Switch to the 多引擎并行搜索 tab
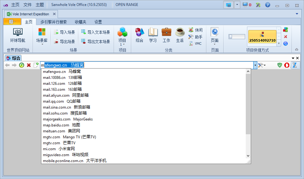This screenshot has width=304, height=179. pyautogui.click(x=54, y=22)
